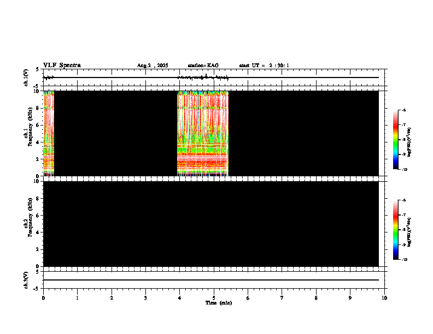Click the 'station=KAG' header label
The image size is (433, 334).
coord(203,65)
